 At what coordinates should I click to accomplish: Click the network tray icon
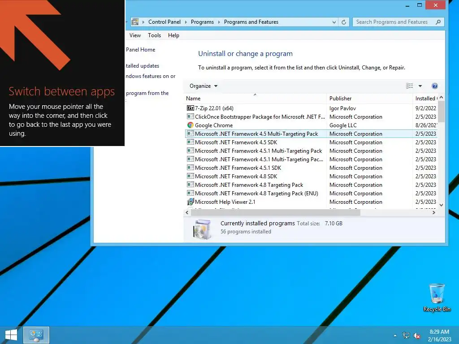pos(406,335)
